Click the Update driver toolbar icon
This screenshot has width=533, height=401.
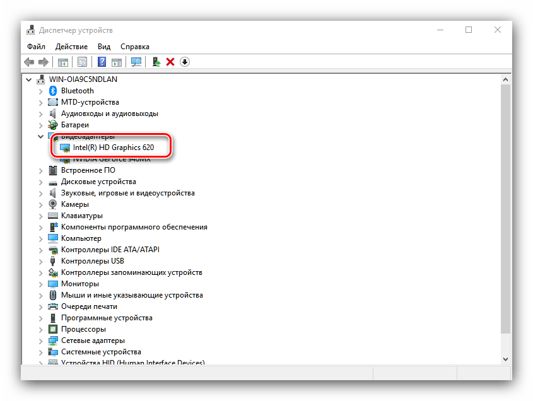pyautogui.click(x=156, y=62)
